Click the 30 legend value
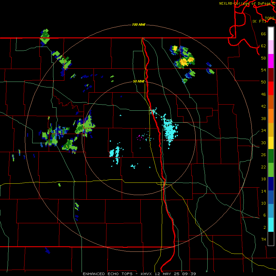The width and height of the screenshot is (276, 276). 263,143
